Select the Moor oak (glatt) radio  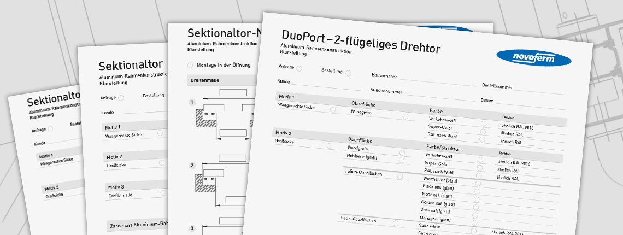point(476,199)
